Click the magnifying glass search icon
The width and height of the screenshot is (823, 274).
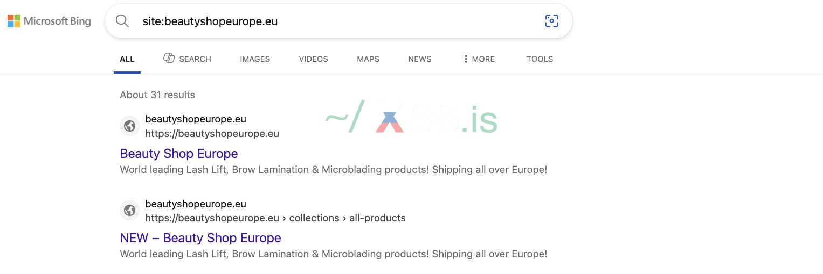(122, 21)
